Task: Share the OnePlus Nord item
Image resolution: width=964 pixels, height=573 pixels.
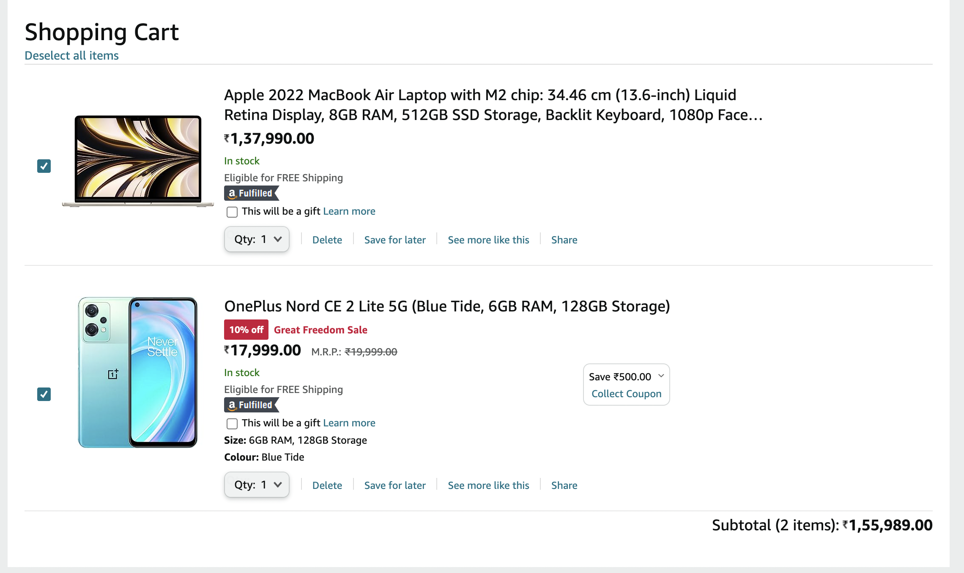Action: (x=564, y=486)
